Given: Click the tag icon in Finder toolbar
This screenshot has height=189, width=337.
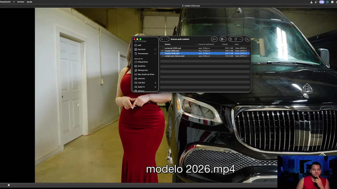Looking at the screenshot, I should [236, 39].
